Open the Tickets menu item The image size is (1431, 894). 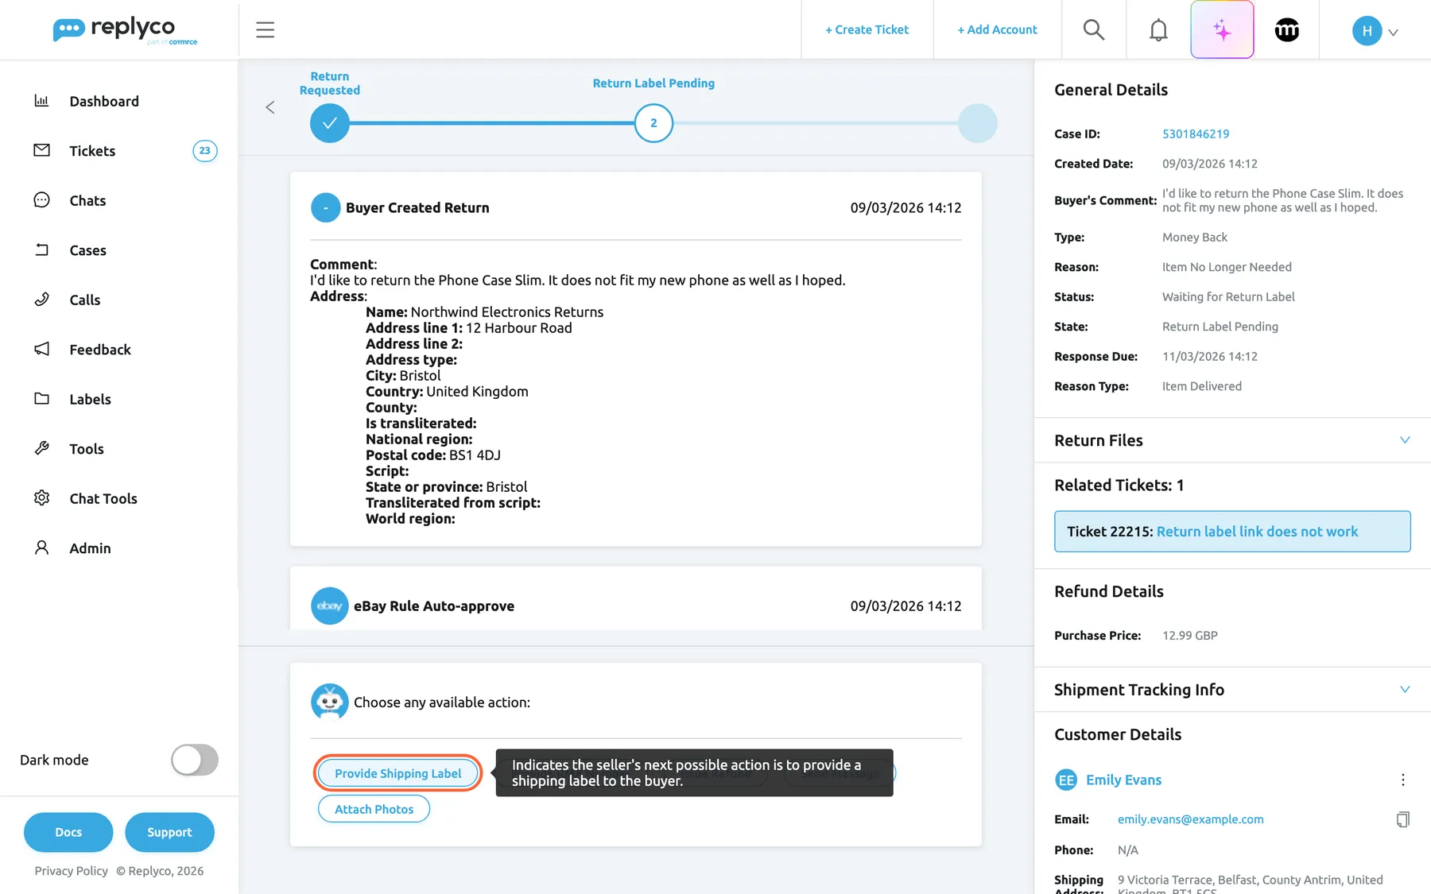[x=92, y=151]
